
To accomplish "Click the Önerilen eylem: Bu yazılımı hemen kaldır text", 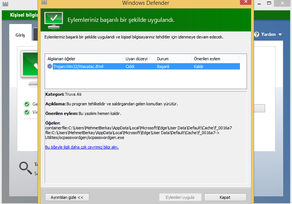I will tap(83, 113).
